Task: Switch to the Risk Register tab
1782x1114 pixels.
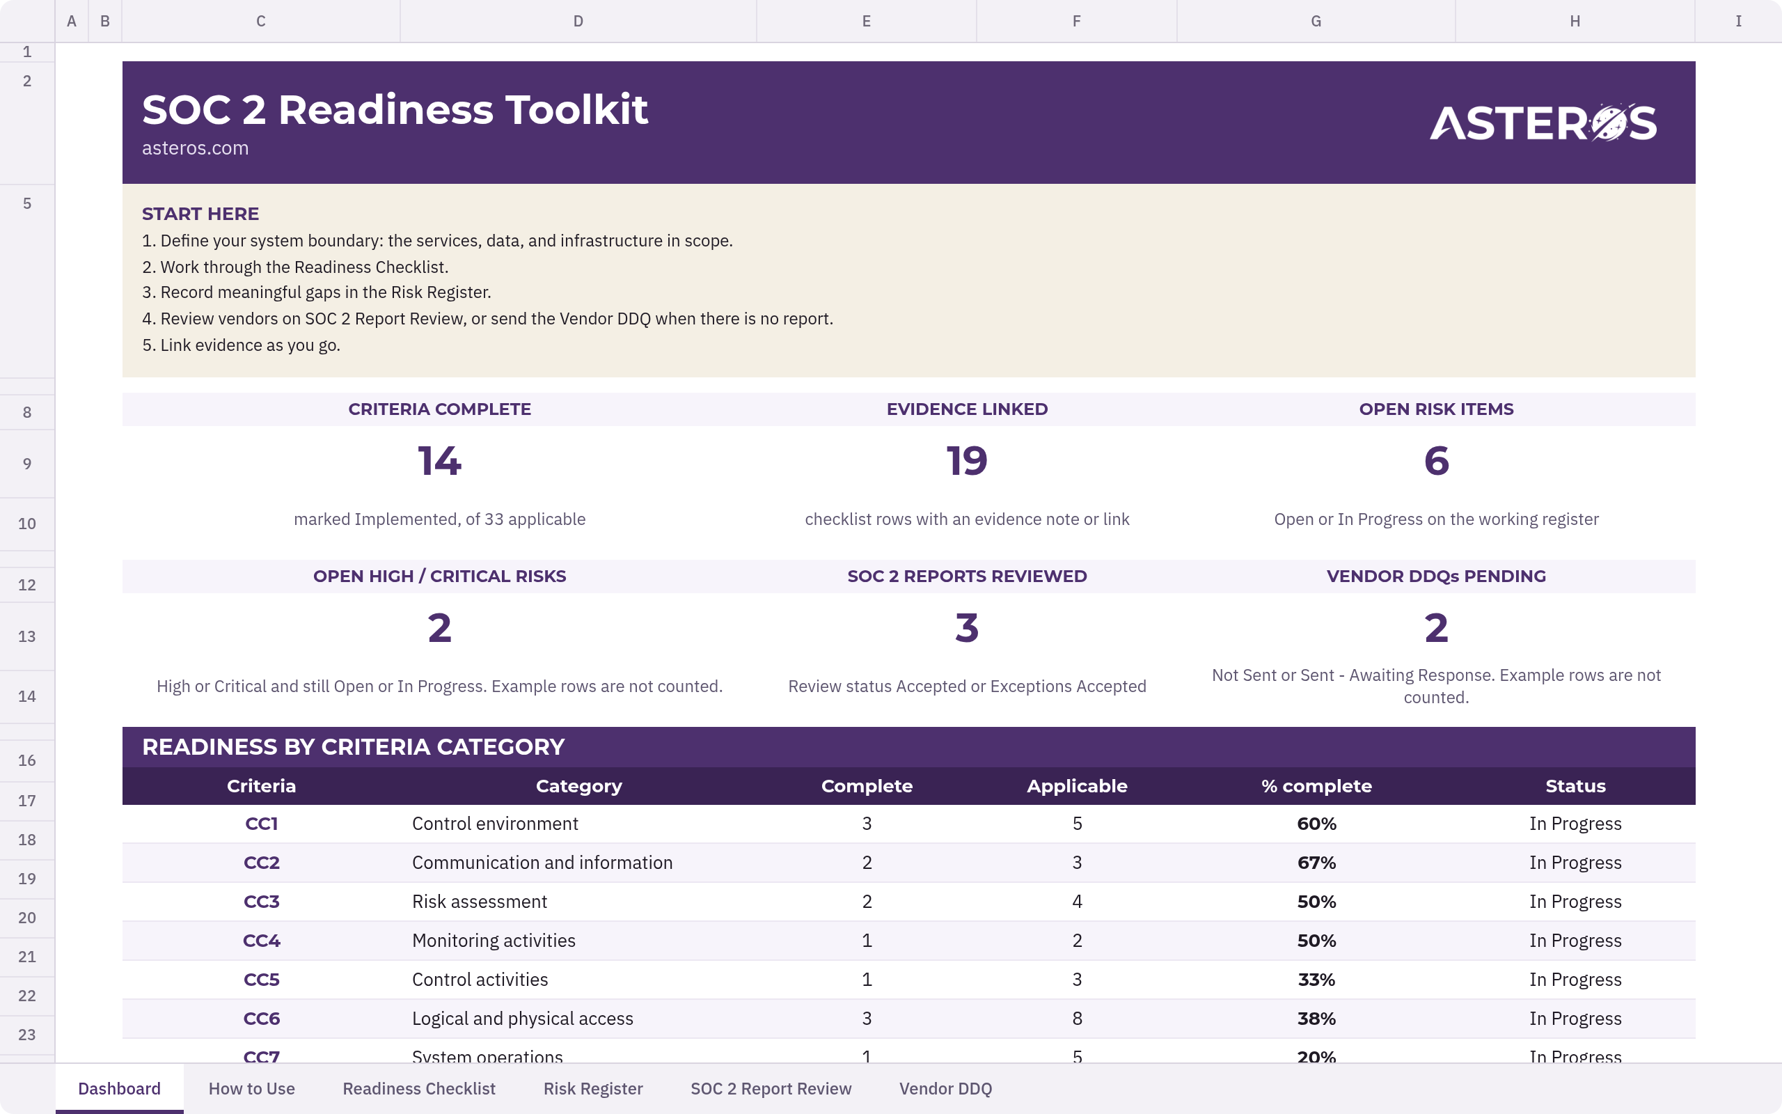Action: tap(593, 1088)
